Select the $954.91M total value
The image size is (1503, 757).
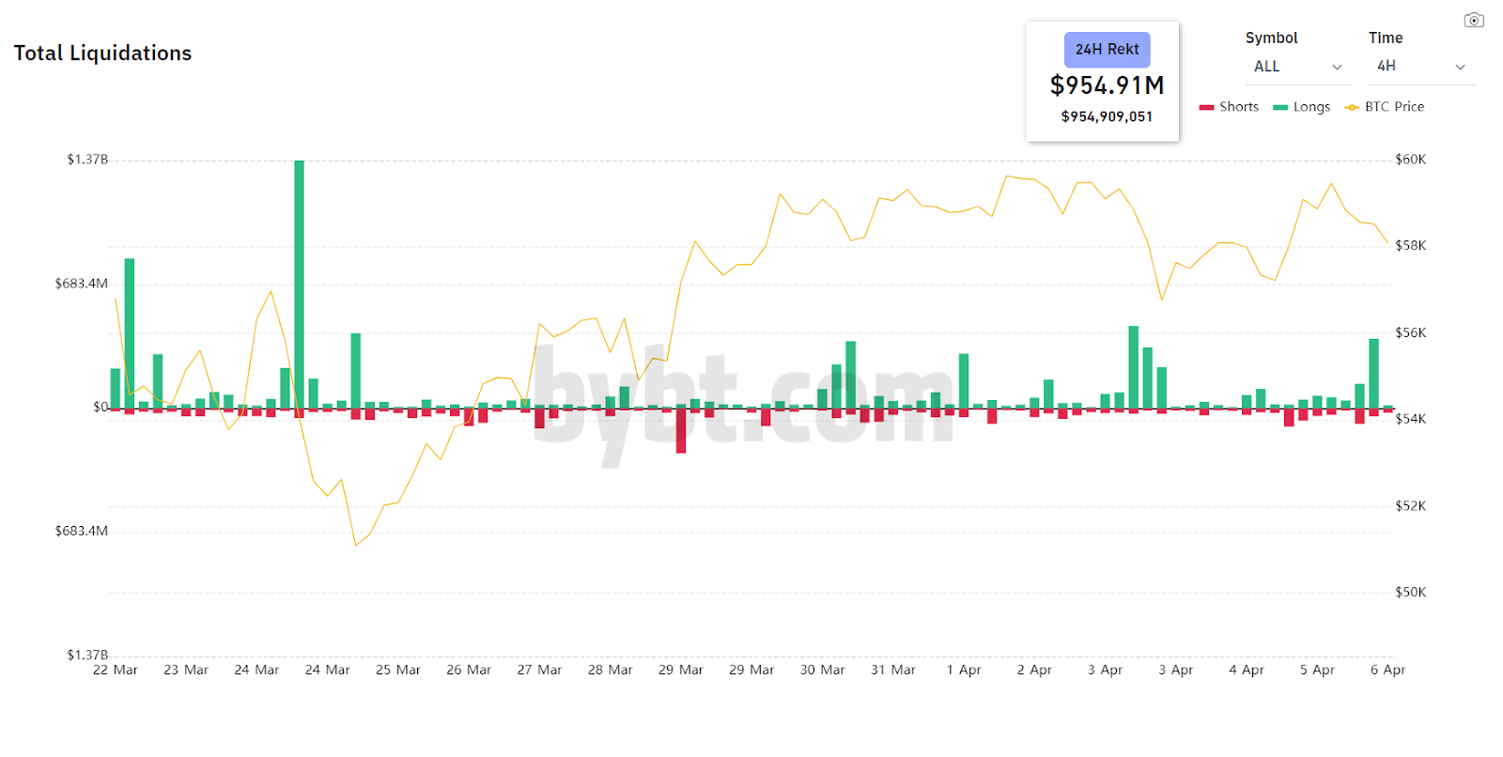click(1107, 85)
